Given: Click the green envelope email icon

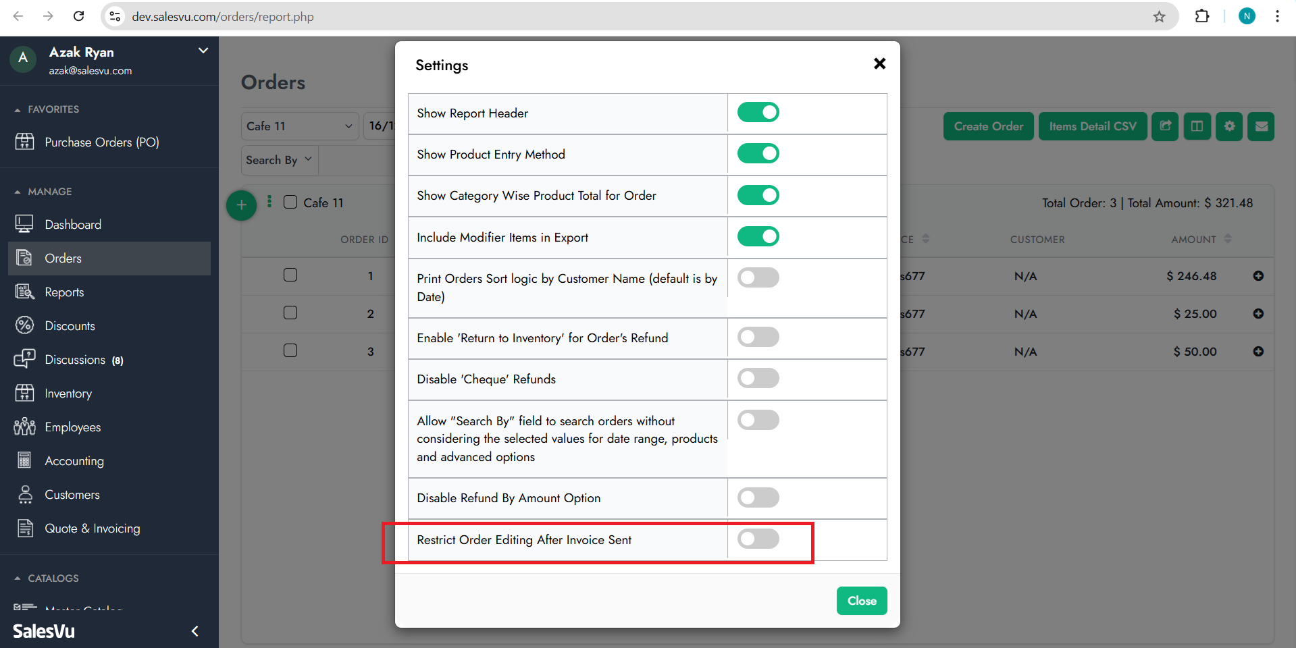Looking at the screenshot, I should click(x=1261, y=126).
